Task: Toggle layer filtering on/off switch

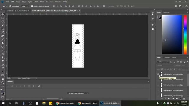Action: coord(188,62)
